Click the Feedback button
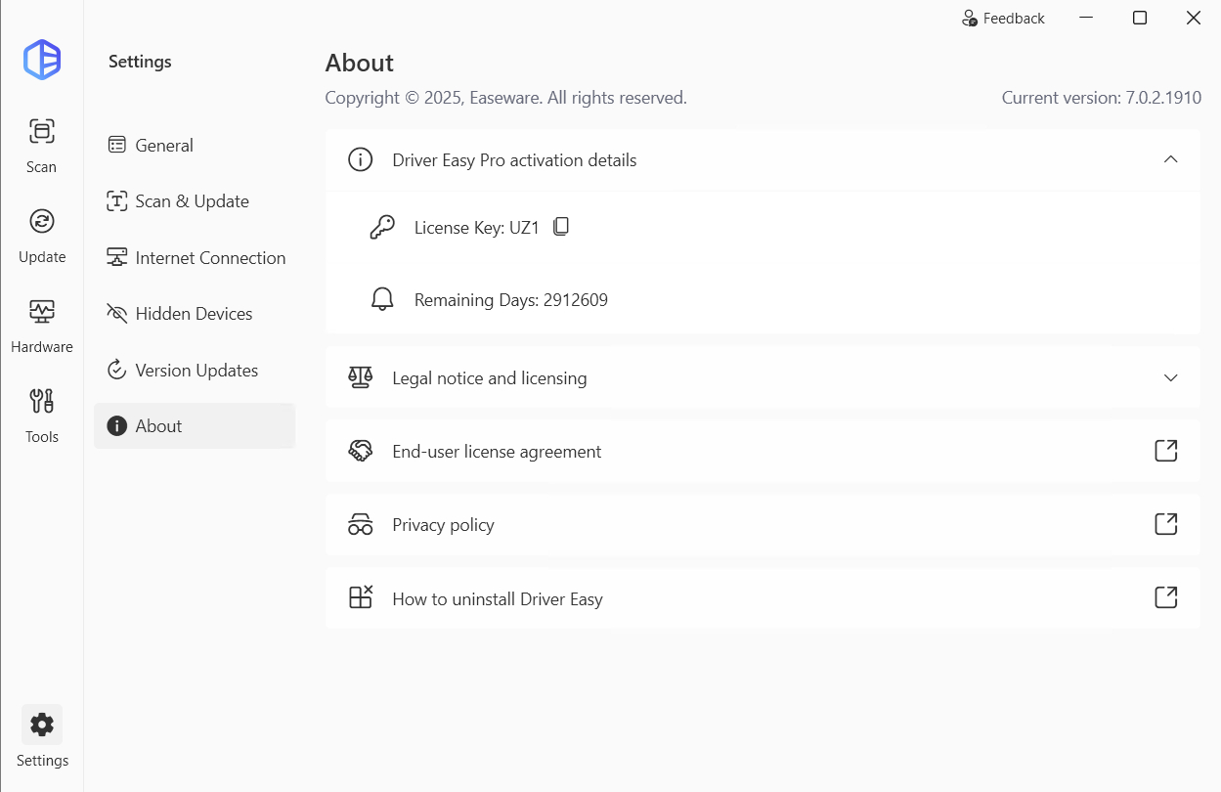The height and width of the screenshot is (792, 1221). 1003,19
